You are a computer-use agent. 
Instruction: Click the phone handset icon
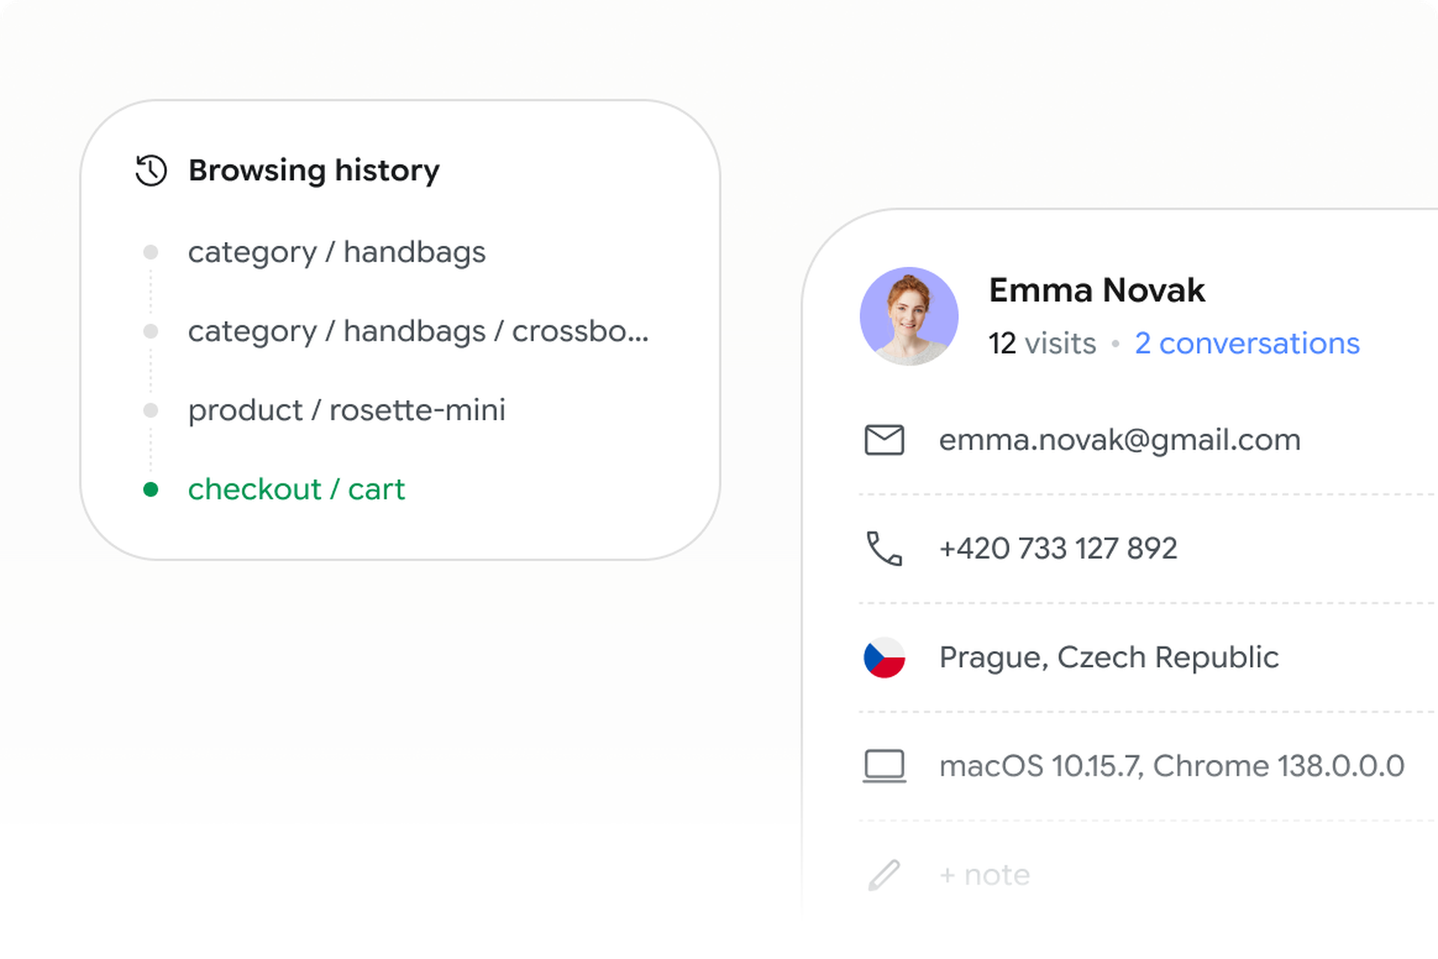click(x=884, y=548)
